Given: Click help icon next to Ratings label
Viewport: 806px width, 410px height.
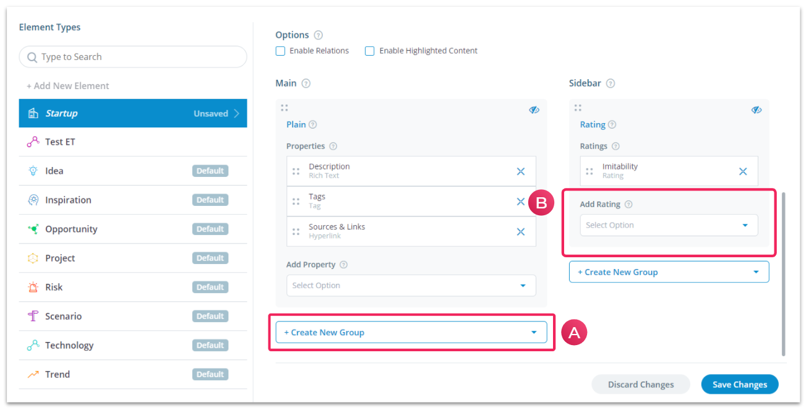Looking at the screenshot, I should pos(615,147).
